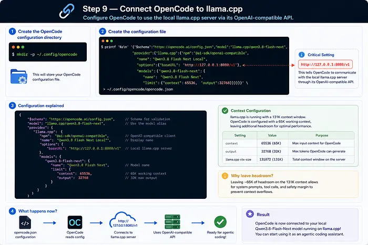The image size is (368, 245).
Task: Click the // Use the model alias comment
Action: 146,123
